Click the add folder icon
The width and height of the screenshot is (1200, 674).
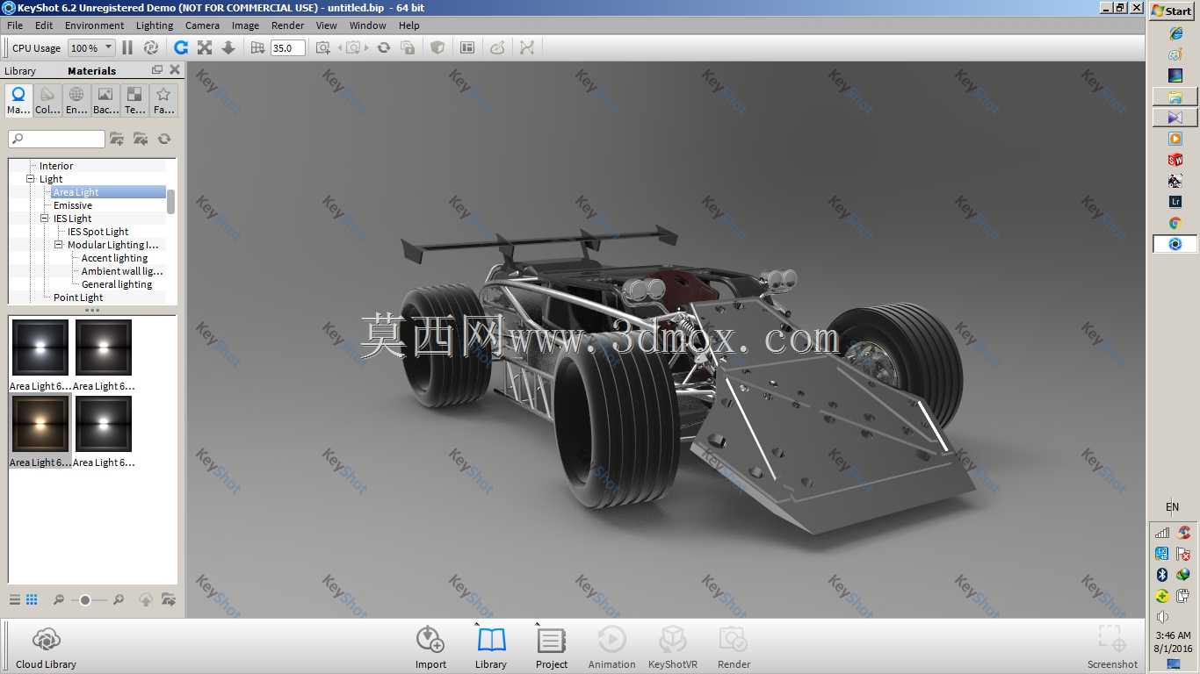[x=117, y=139]
